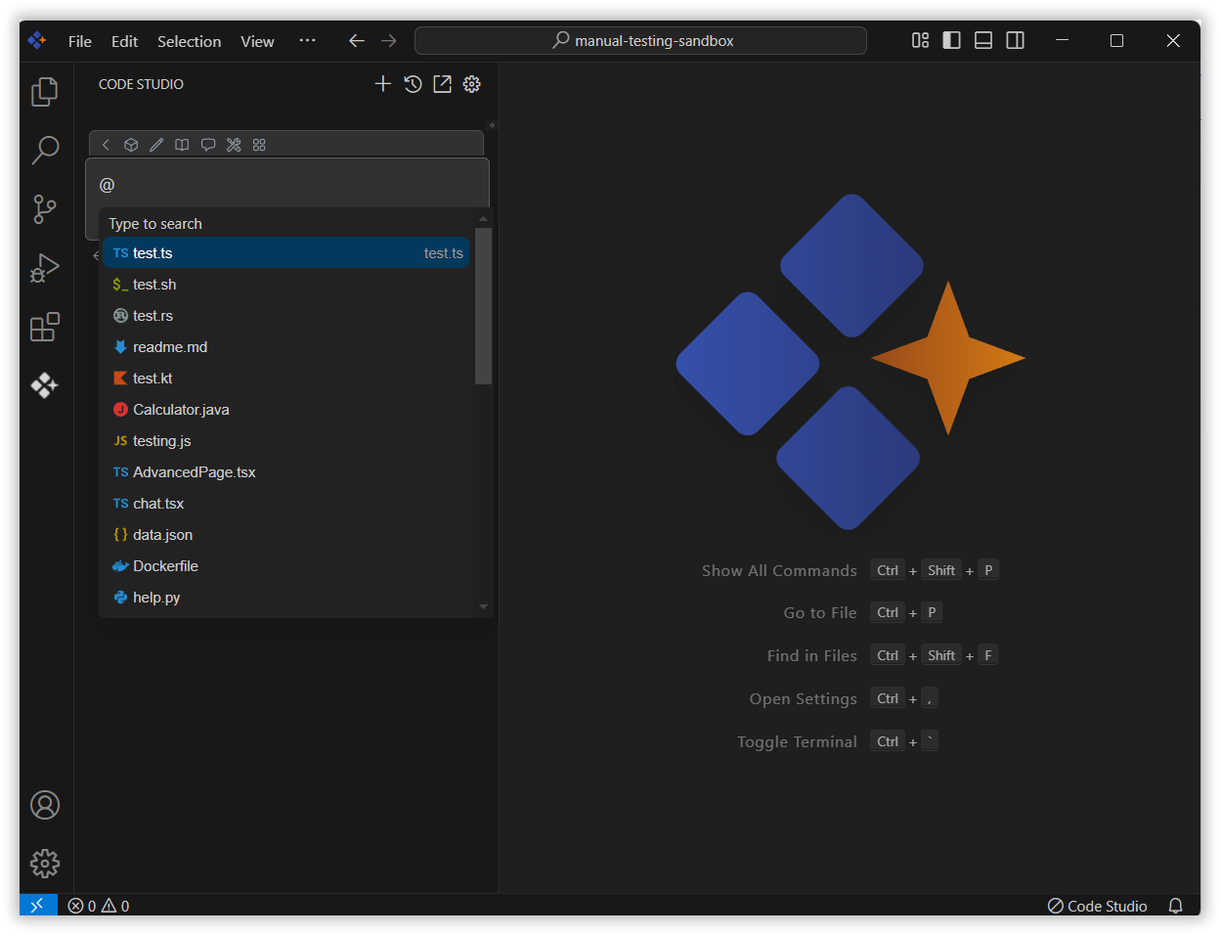The height and width of the screenshot is (935, 1221).
Task: Select test.kt from file suggestion list
Action: tap(285, 378)
